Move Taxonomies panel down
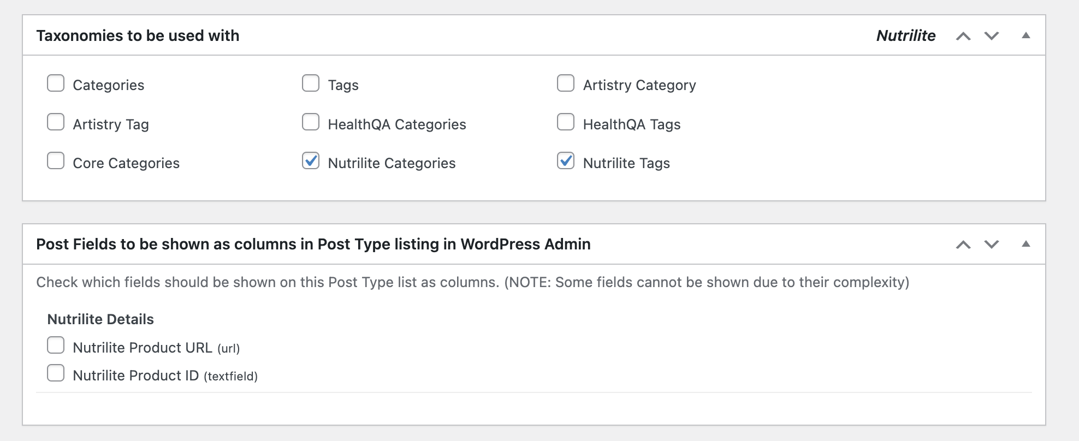Screen dimensions: 1079x441 click(992, 36)
